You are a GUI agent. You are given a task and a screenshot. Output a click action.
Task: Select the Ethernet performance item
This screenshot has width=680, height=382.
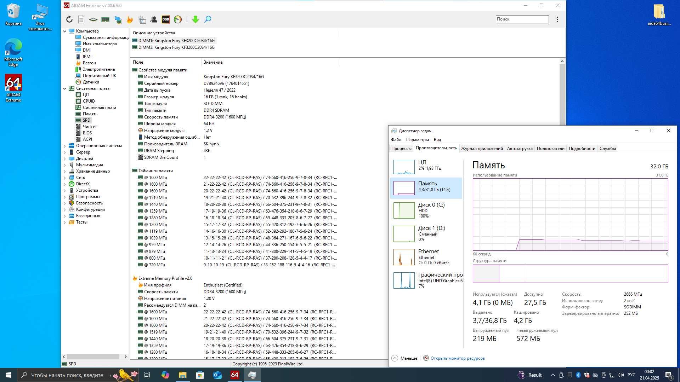click(x=426, y=257)
